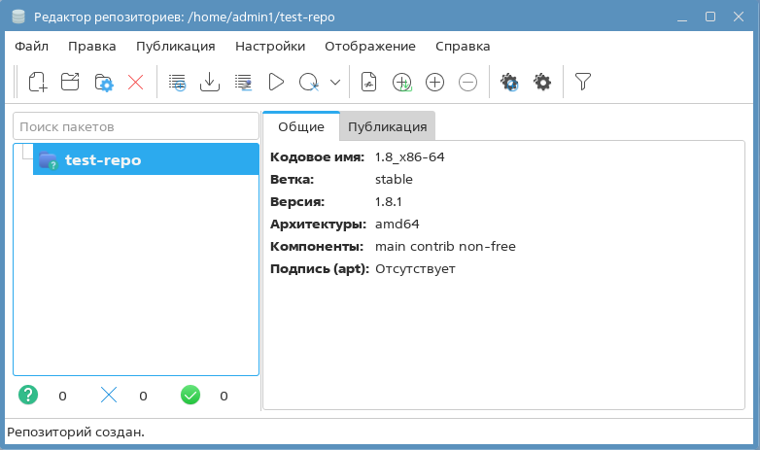The height and width of the screenshot is (450, 760).
Task: Expand the dropdown arrow beside the refresh icon
Action: [x=335, y=83]
